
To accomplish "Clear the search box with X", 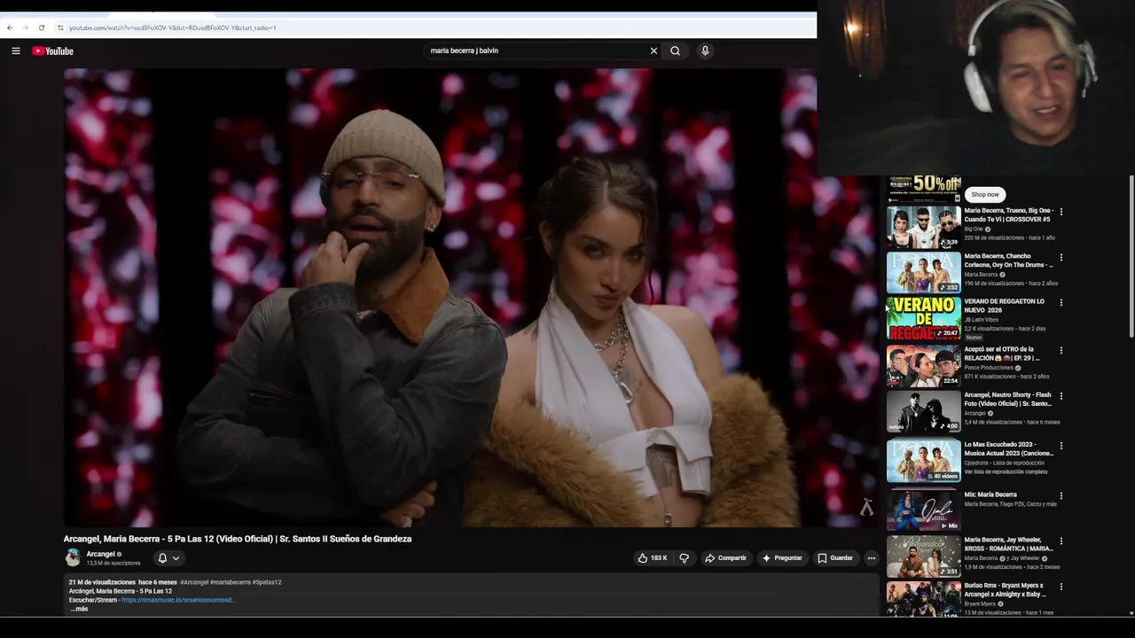I will pos(654,51).
